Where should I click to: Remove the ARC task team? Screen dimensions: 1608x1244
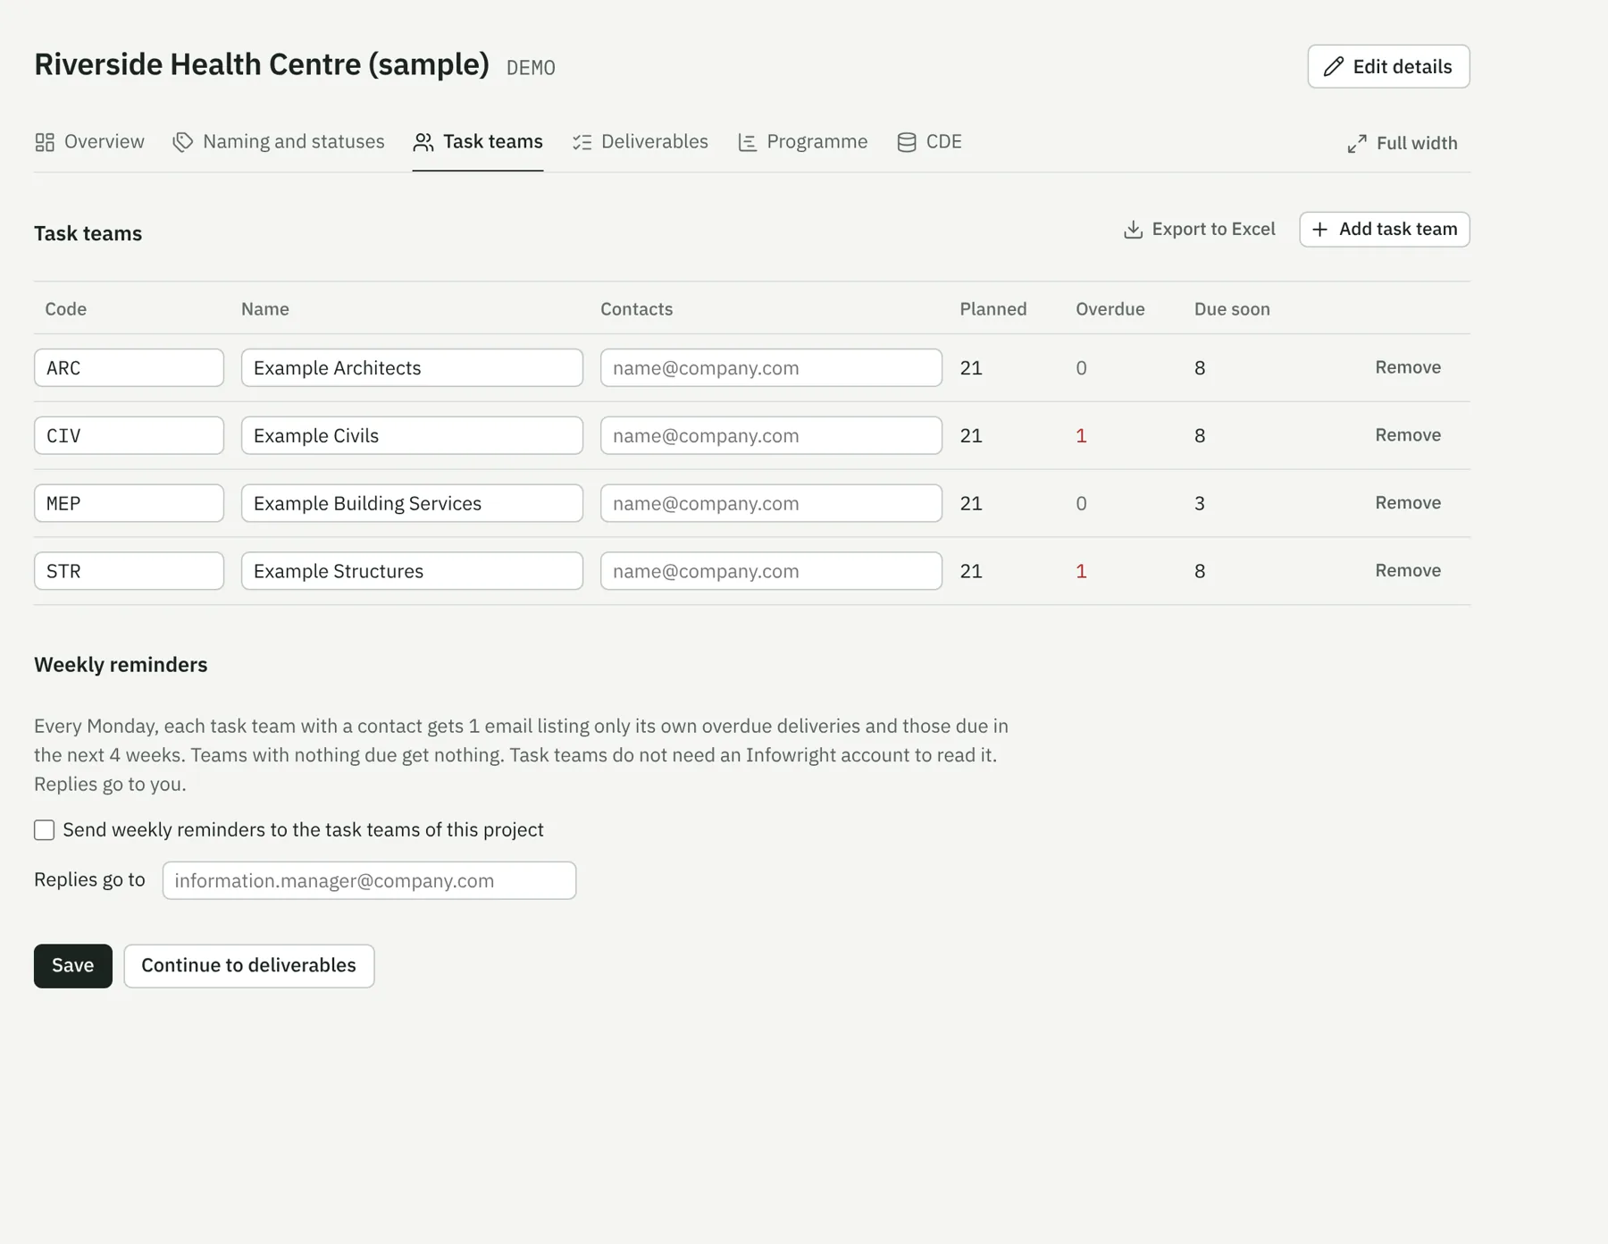1408,367
